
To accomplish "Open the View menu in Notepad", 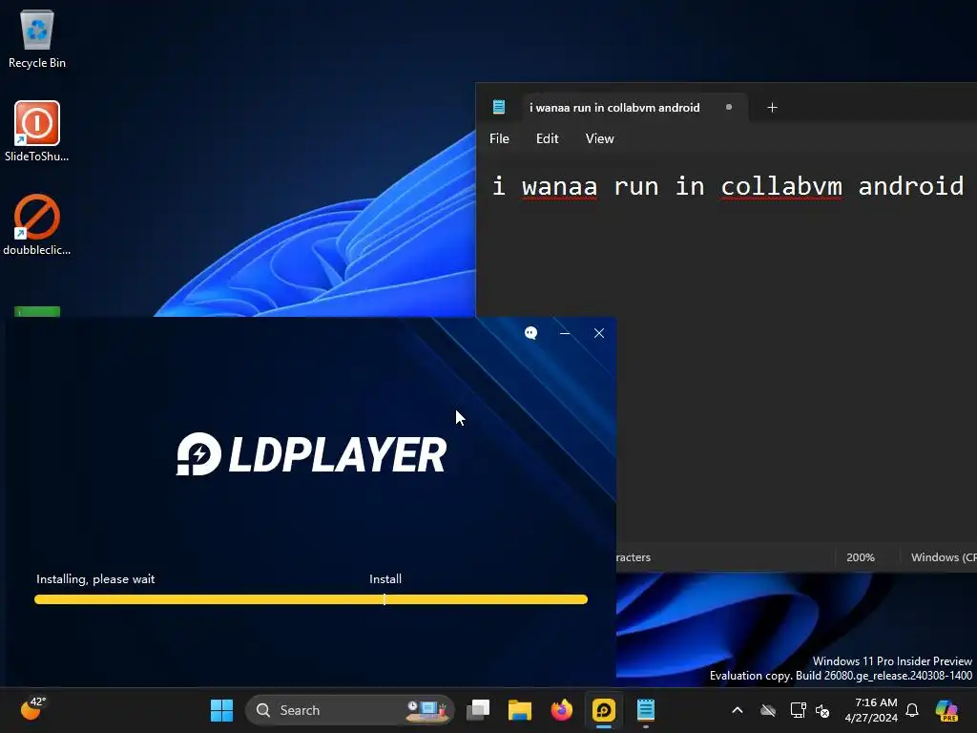I will pyautogui.click(x=599, y=138).
